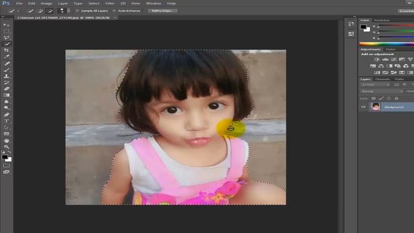
Task: Choose New Selection mode in options bar
Action: 30,11
